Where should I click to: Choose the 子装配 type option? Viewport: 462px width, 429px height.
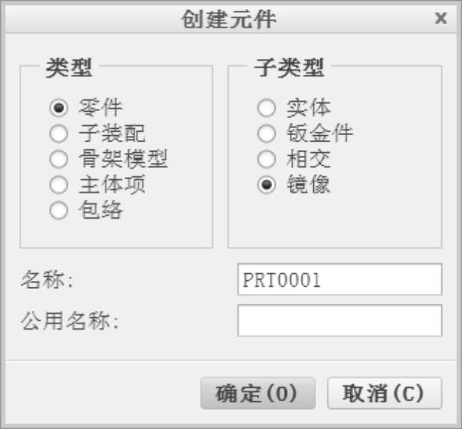[59, 134]
